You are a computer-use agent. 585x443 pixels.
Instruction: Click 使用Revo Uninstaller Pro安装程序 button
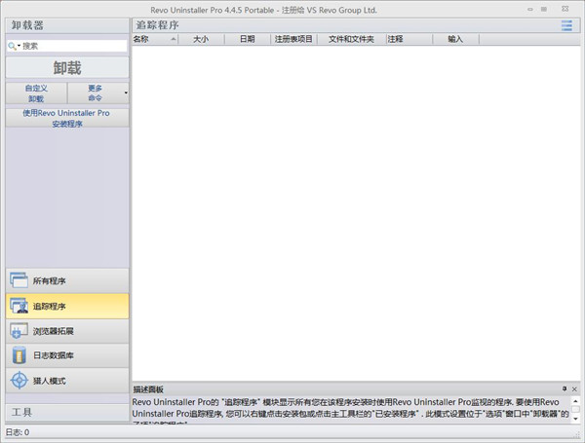[65, 118]
